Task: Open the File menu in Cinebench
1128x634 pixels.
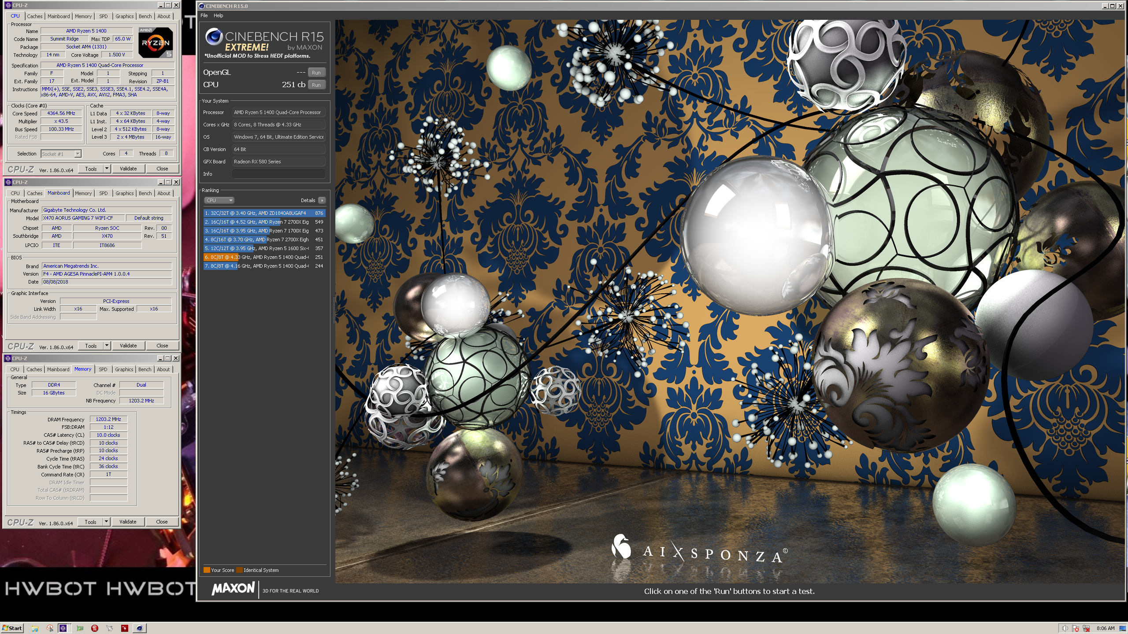Action: click(204, 15)
